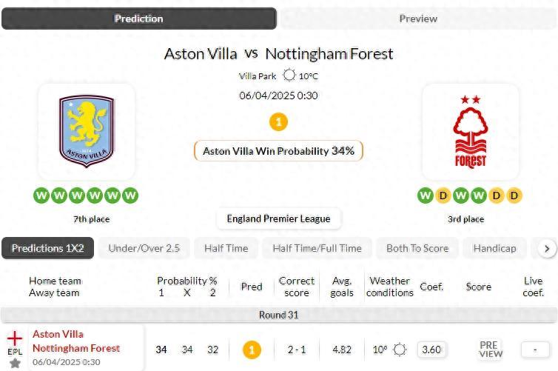
Task: Click the England Premier League button
Action: (278, 218)
